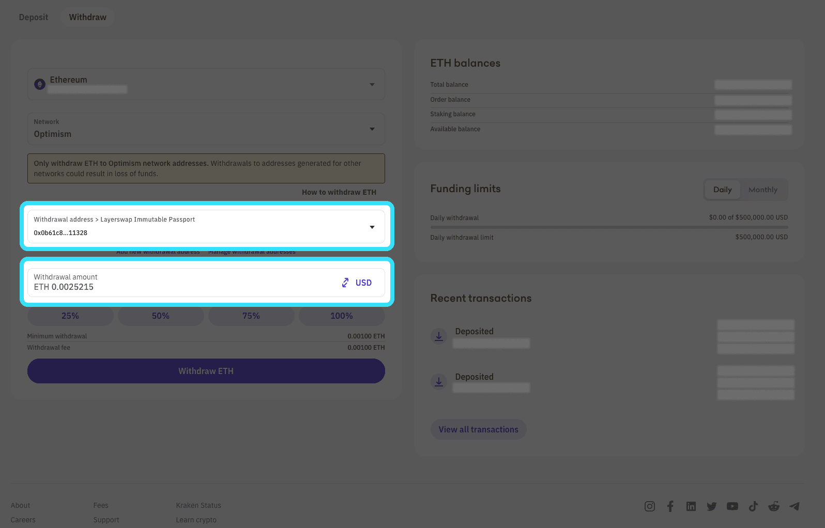
Task: Open View all transactions
Action: point(479,429)
